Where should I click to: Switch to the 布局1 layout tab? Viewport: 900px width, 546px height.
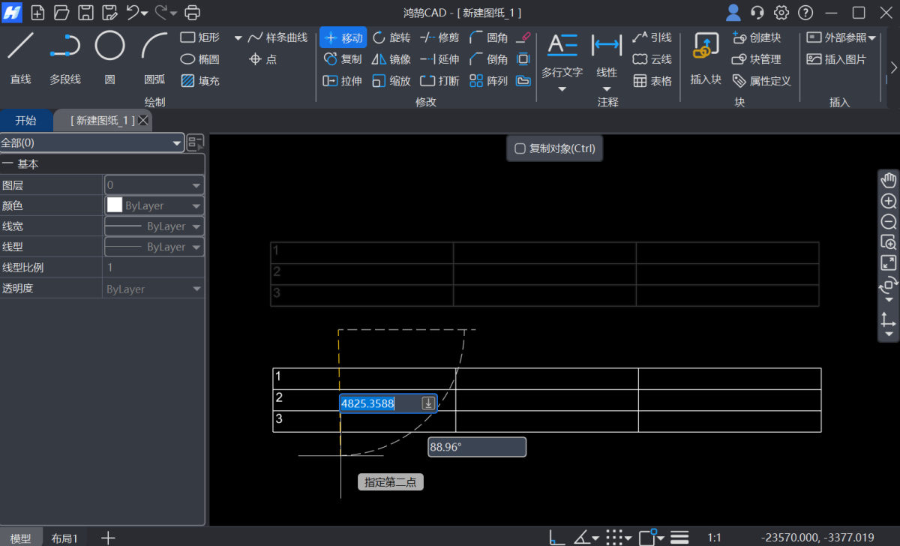64,538
